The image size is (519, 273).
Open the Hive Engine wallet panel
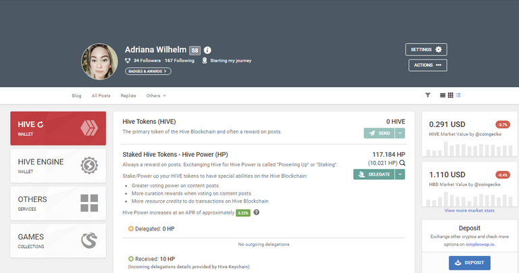coord(58,166)
